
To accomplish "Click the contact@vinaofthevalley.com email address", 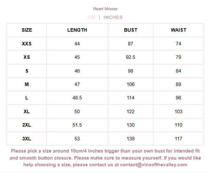I will tap(154, 165).
